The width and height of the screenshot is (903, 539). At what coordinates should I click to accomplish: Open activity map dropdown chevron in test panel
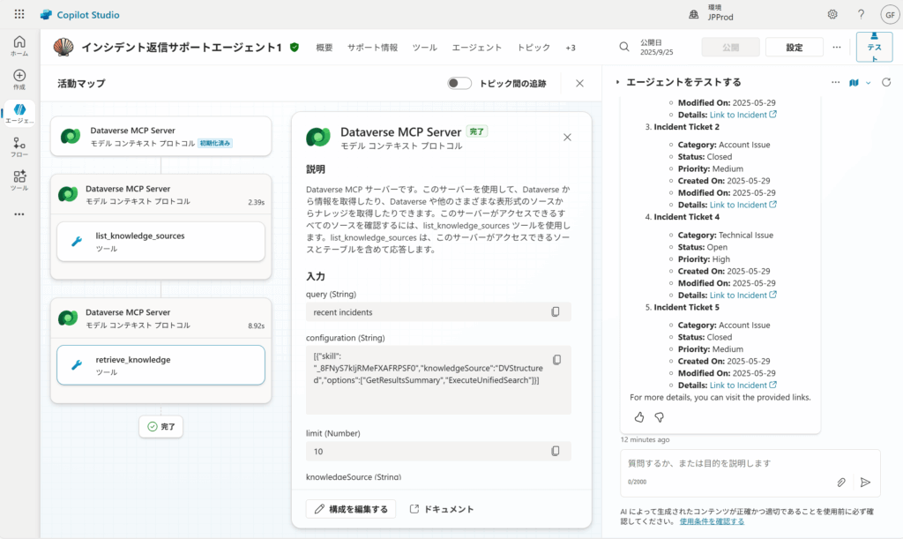click(x=868, y=82)
